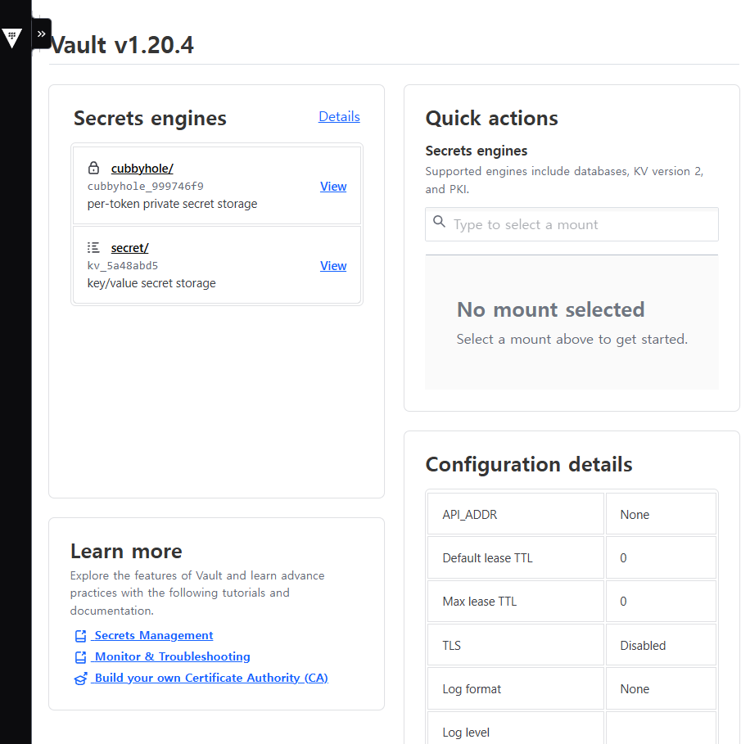Click the Log level label
This screenshot has height=744, width=750.
click(466, 733)
